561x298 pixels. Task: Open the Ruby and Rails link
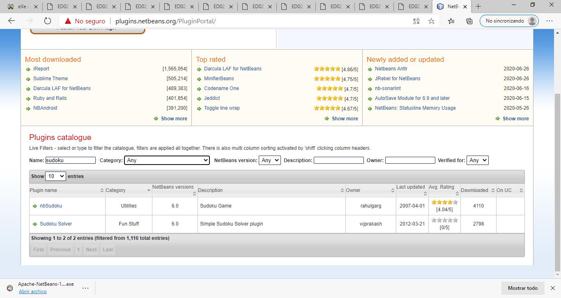click(x=50, y=98)
